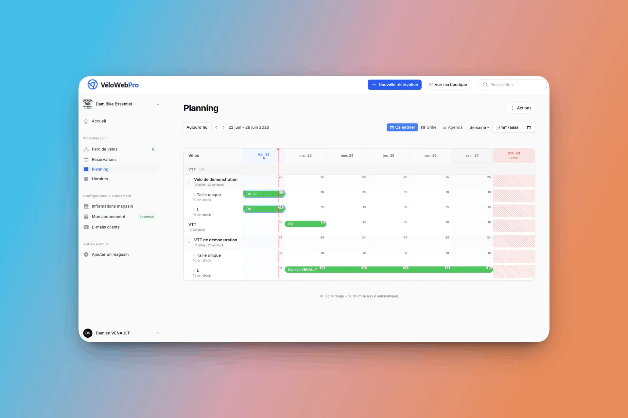Screen dimensions: 628x418
Task: Click the VTT (3) category header
Action: (x=196, y=169)
